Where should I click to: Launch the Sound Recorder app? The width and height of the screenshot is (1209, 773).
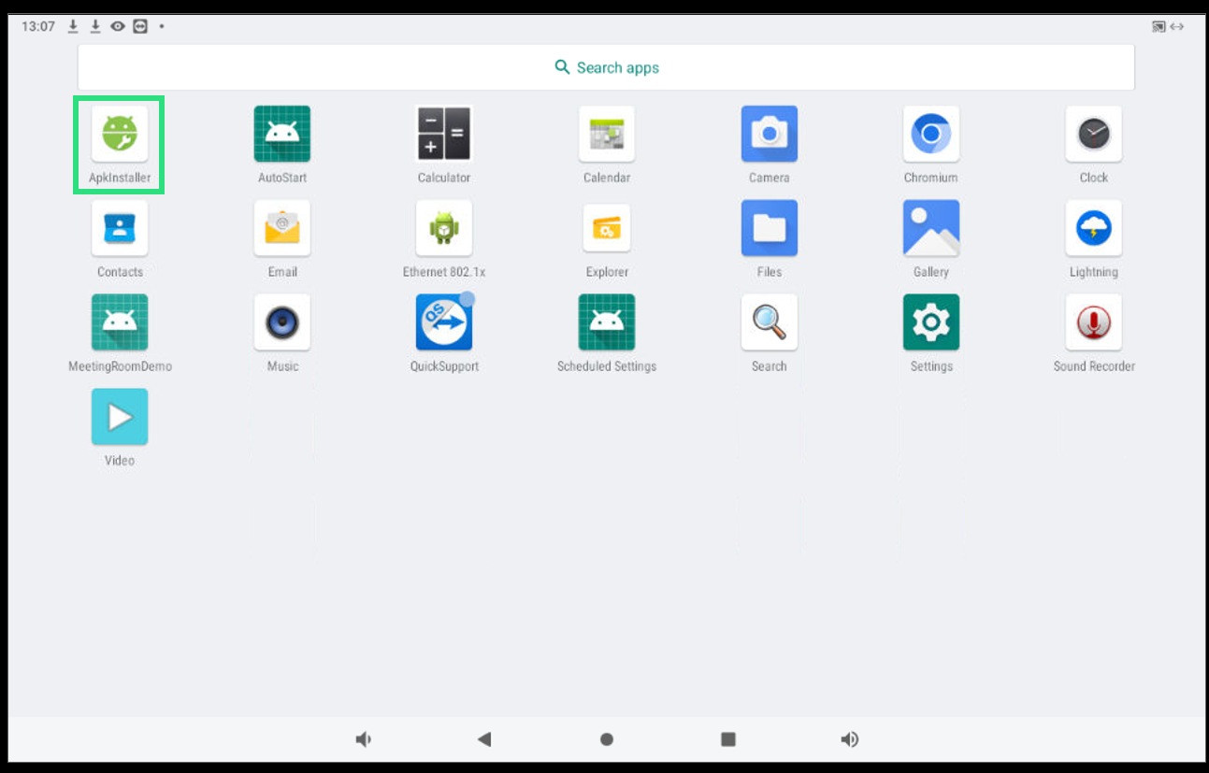click(x=1094, y=322)
